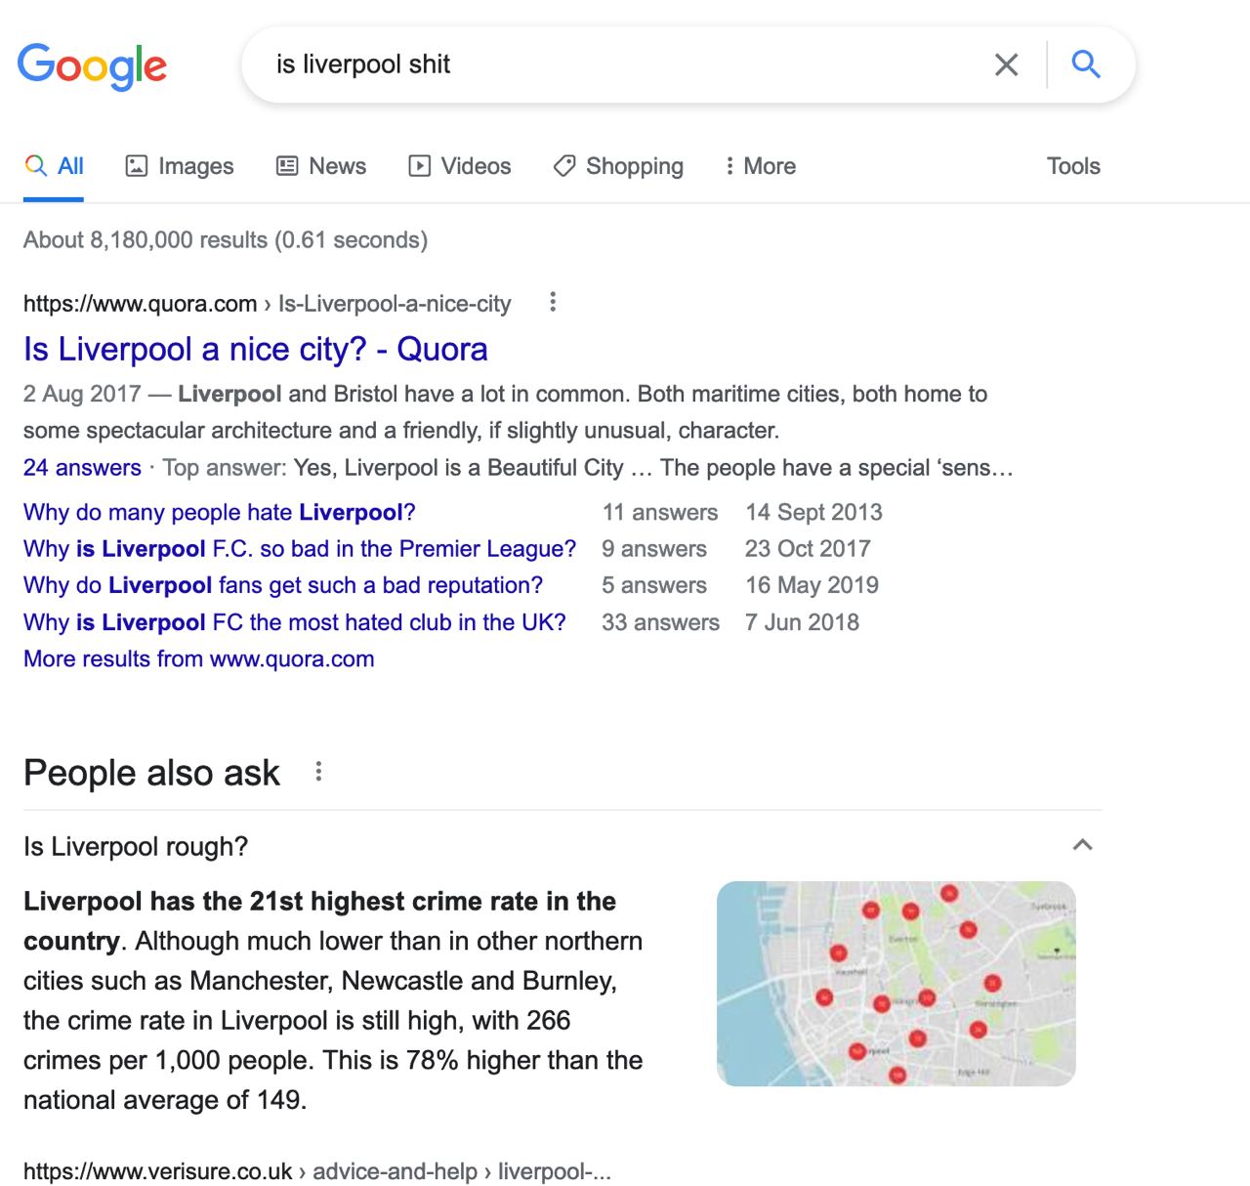Click the magnifying glass search button

click(x=1086, y=64)
